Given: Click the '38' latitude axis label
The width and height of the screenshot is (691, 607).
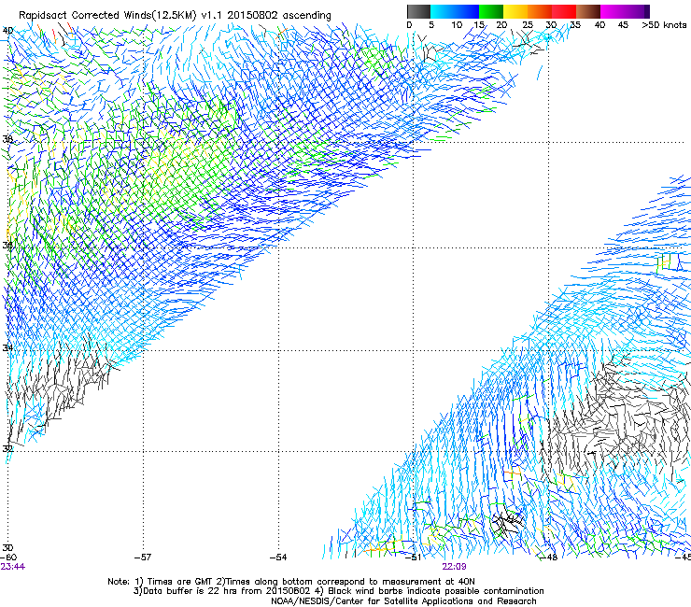Looking at the screenshot, I should [7, 139].
